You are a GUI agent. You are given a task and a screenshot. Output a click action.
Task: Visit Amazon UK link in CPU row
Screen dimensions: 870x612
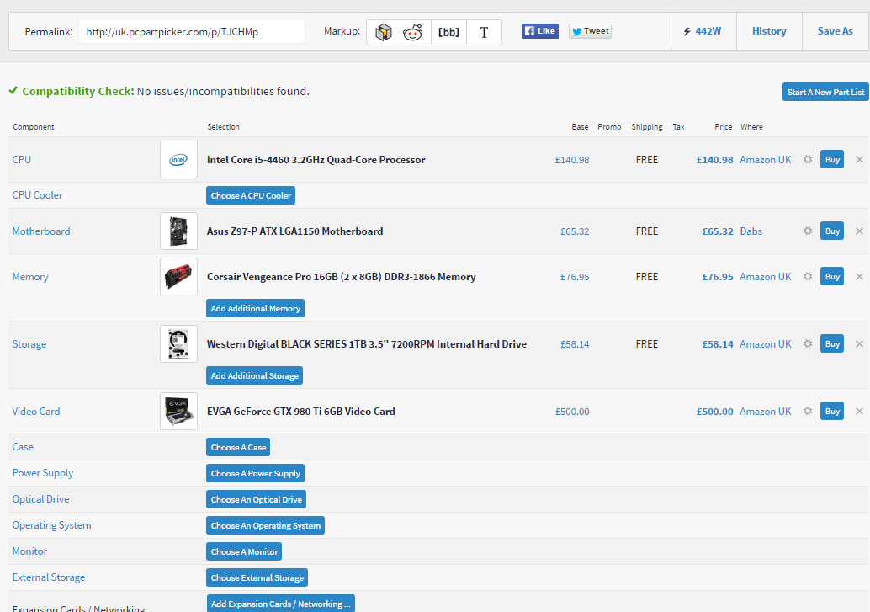pos(765,159)
